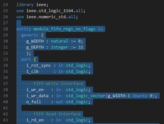Click the i_wr_en port name
The height and width of the screenshot is (124, 164).
pos(35,90)
